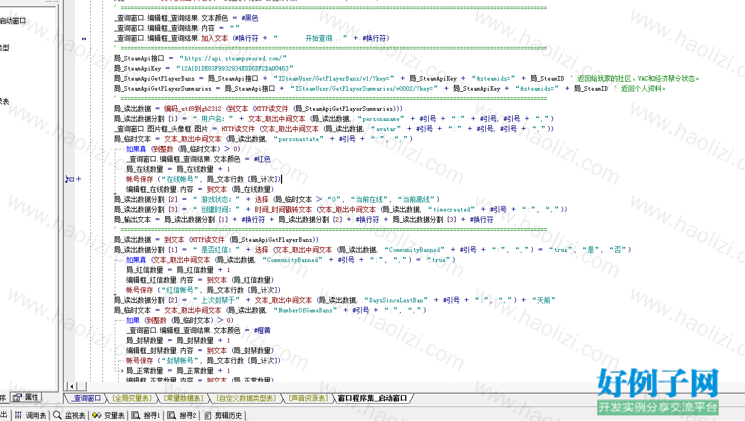745x421 pixels.
Task: Click the "avatar" string literal
Action: [386, 129]
